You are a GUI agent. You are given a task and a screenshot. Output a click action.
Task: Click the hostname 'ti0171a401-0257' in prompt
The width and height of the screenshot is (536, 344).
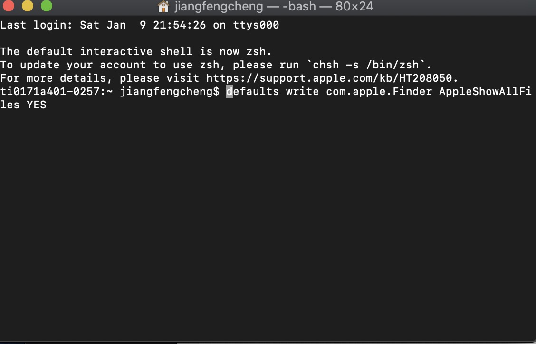[50, 91]
